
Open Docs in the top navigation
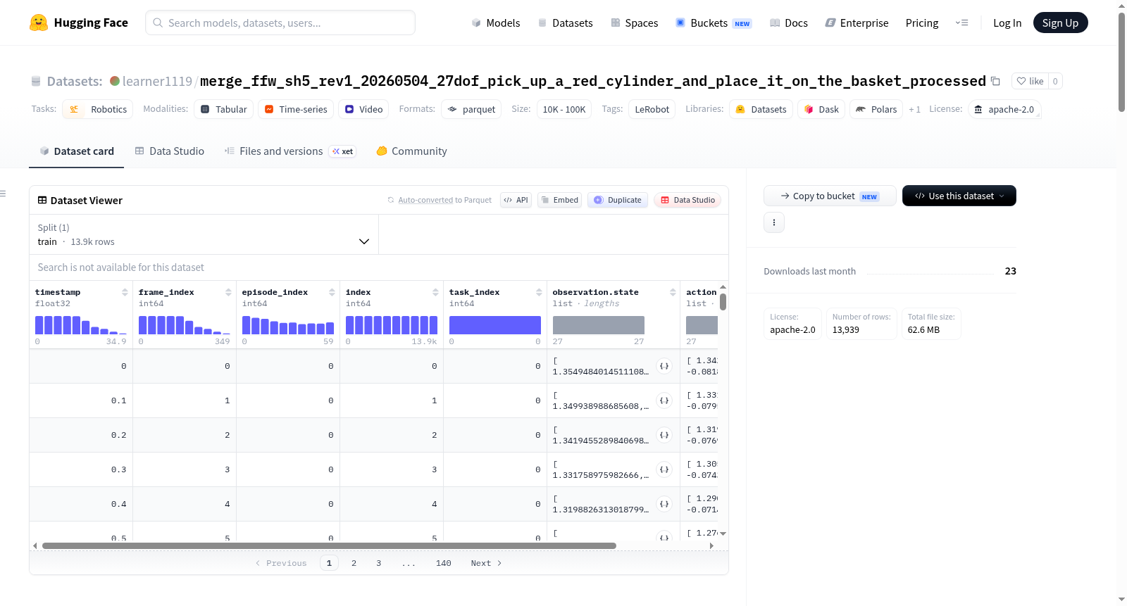click(x=789, y=23)
